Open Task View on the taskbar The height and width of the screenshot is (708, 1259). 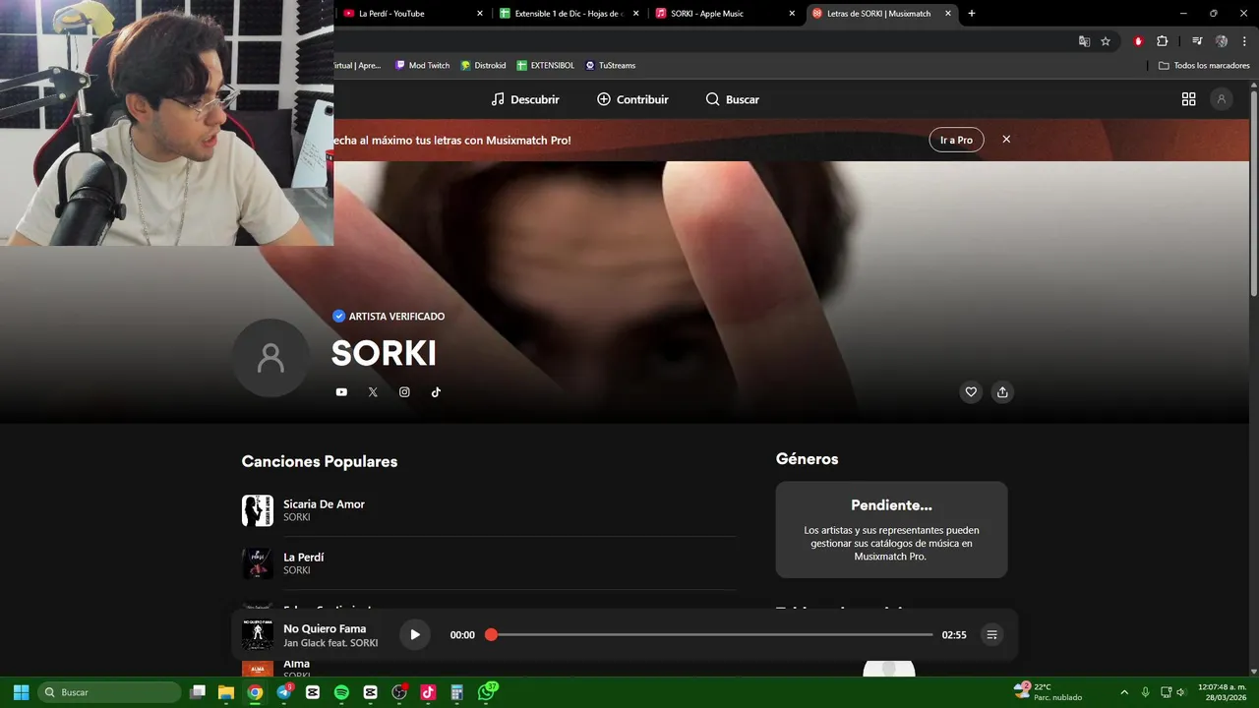(x=198, y=692)
